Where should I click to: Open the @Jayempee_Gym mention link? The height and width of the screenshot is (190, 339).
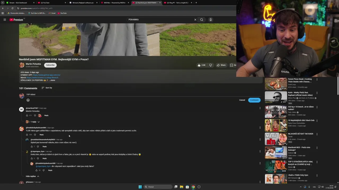(x=43, y=166)
